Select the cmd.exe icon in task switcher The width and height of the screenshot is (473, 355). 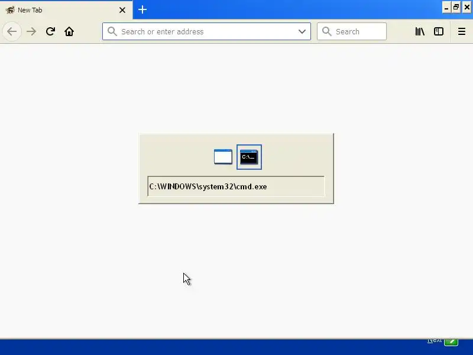249,157
